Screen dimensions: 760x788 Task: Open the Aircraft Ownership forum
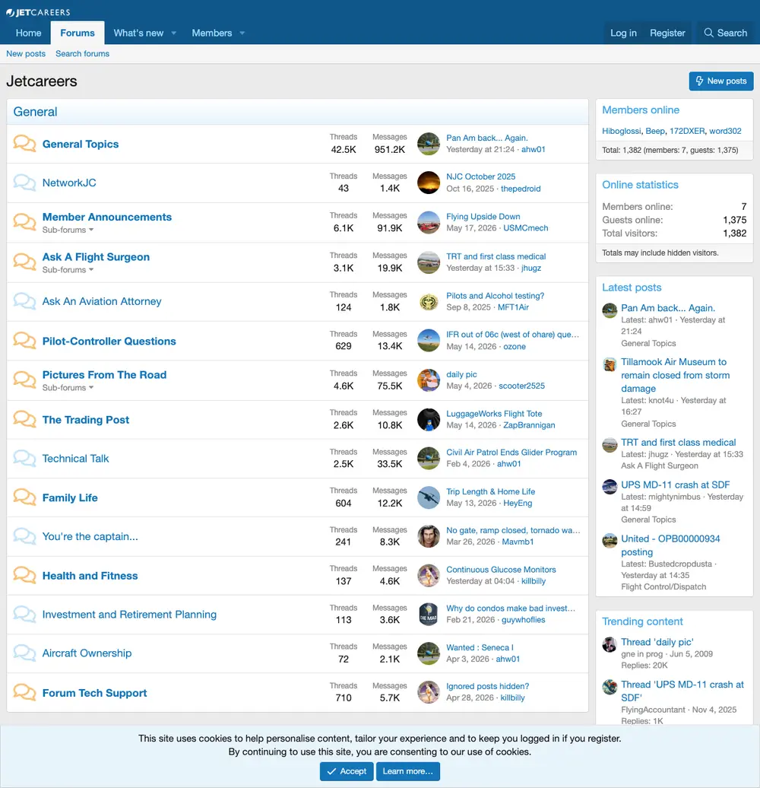87,653
